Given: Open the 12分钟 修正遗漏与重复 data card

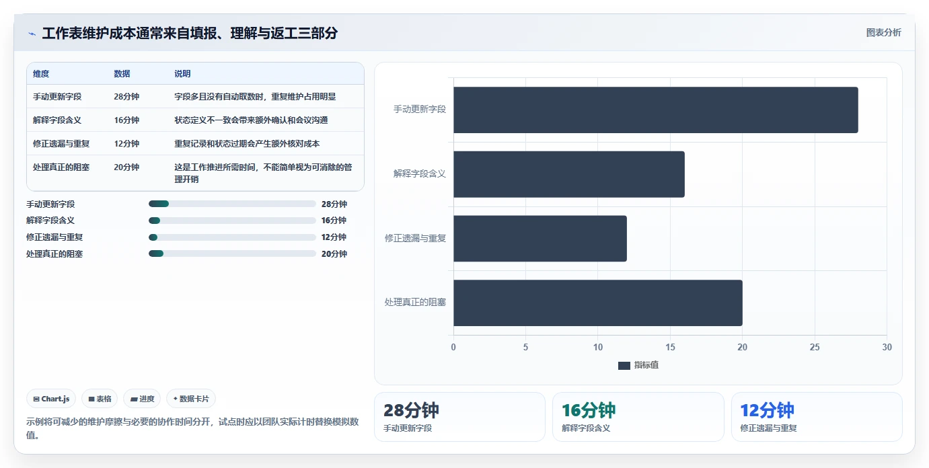Looking at the screenshot, I should [x=817, y=417].
